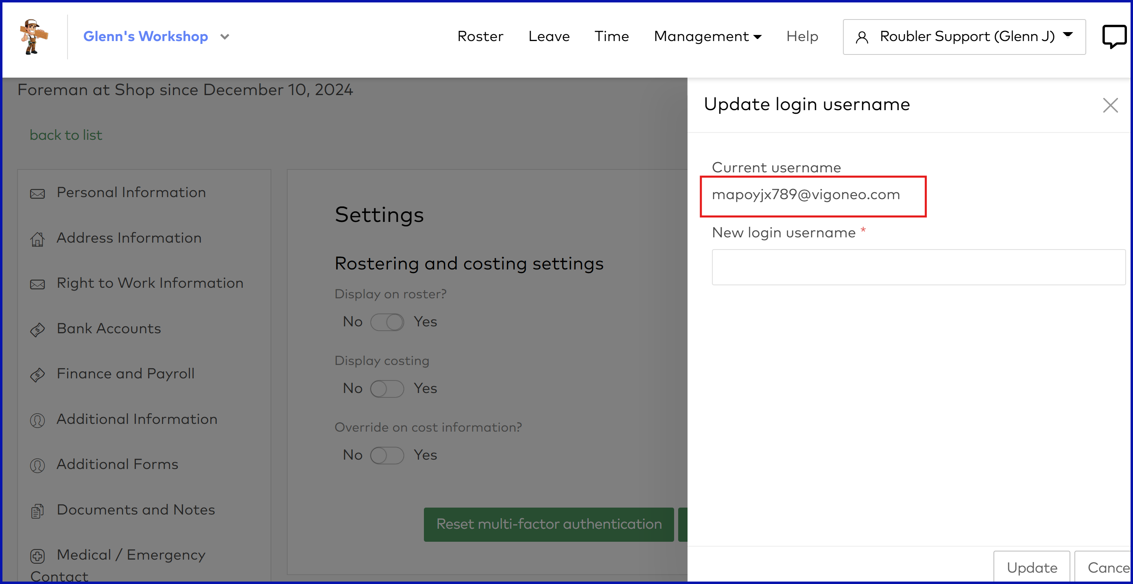Go to the Roster menu item
Viewport: 1133px width, 584px height.
pos(480,37)
